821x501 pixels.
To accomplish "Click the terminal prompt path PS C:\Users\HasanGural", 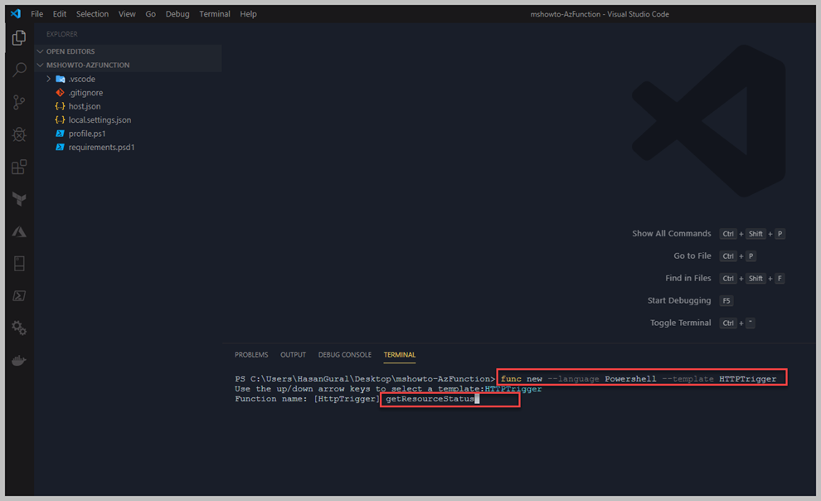I will coord(292,378).
